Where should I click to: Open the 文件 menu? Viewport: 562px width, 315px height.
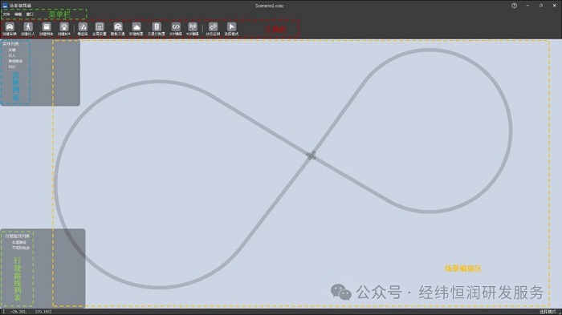pos(6,14)
